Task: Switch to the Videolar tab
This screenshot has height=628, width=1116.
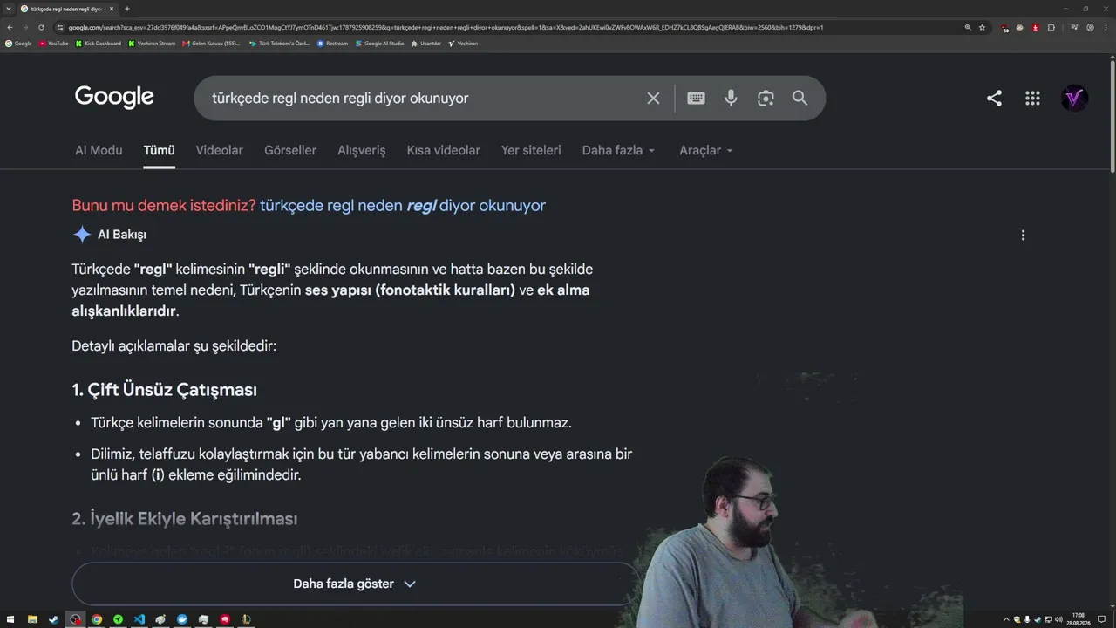Action: (220, 150)
